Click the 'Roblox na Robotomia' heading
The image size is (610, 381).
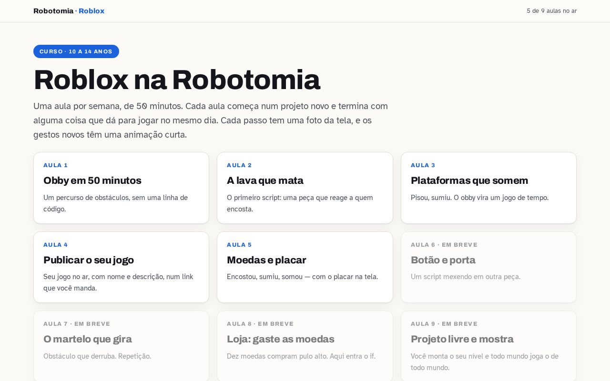click(x=177, y=80)
